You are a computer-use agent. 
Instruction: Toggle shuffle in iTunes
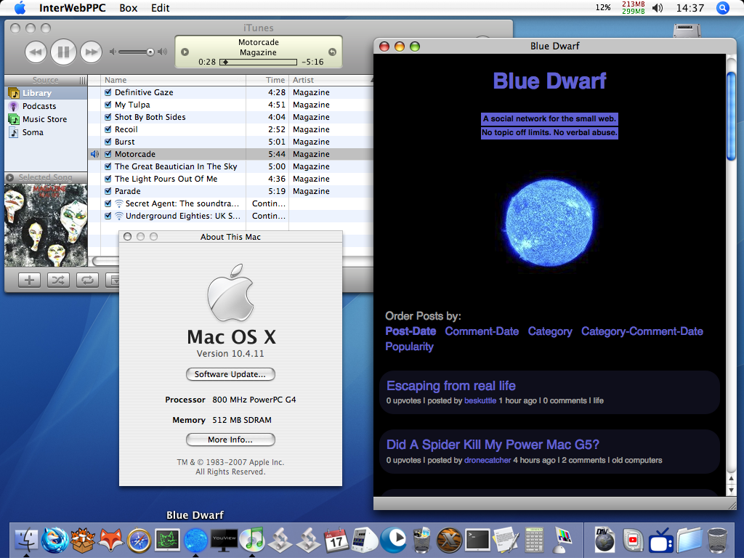click(58, 280)
